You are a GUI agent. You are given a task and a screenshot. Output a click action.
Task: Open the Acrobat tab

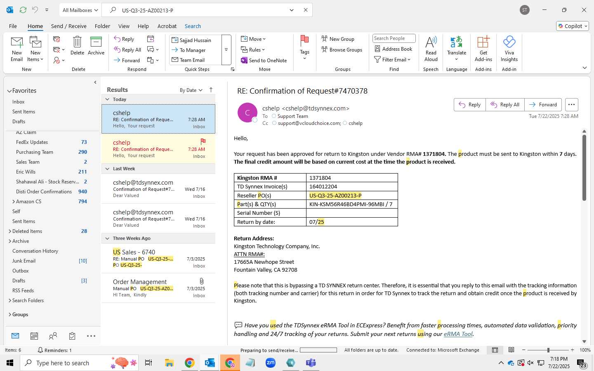coord(167,26)
